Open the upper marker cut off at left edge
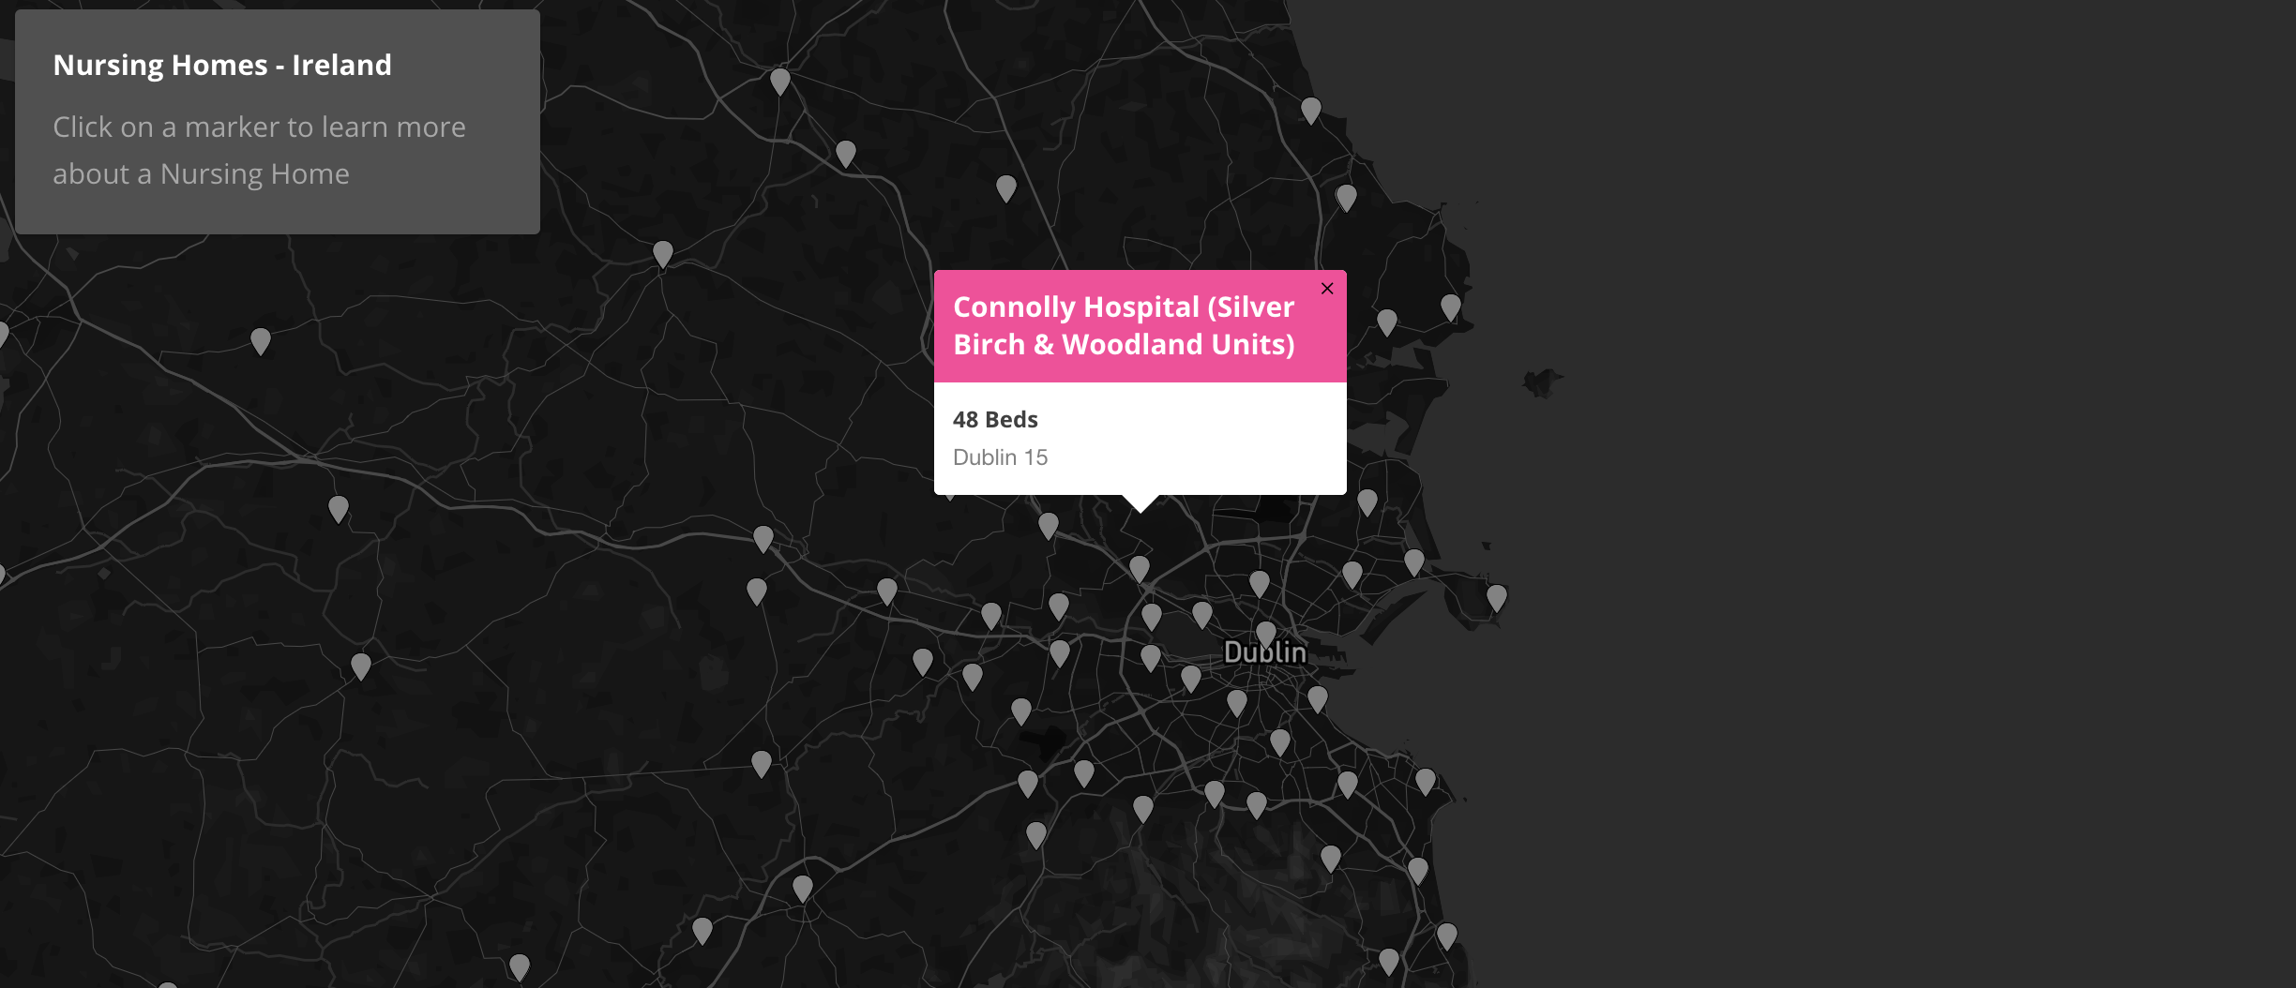Image resolution: width=2296 pixels, height=988 pixels. coord(3,334)
